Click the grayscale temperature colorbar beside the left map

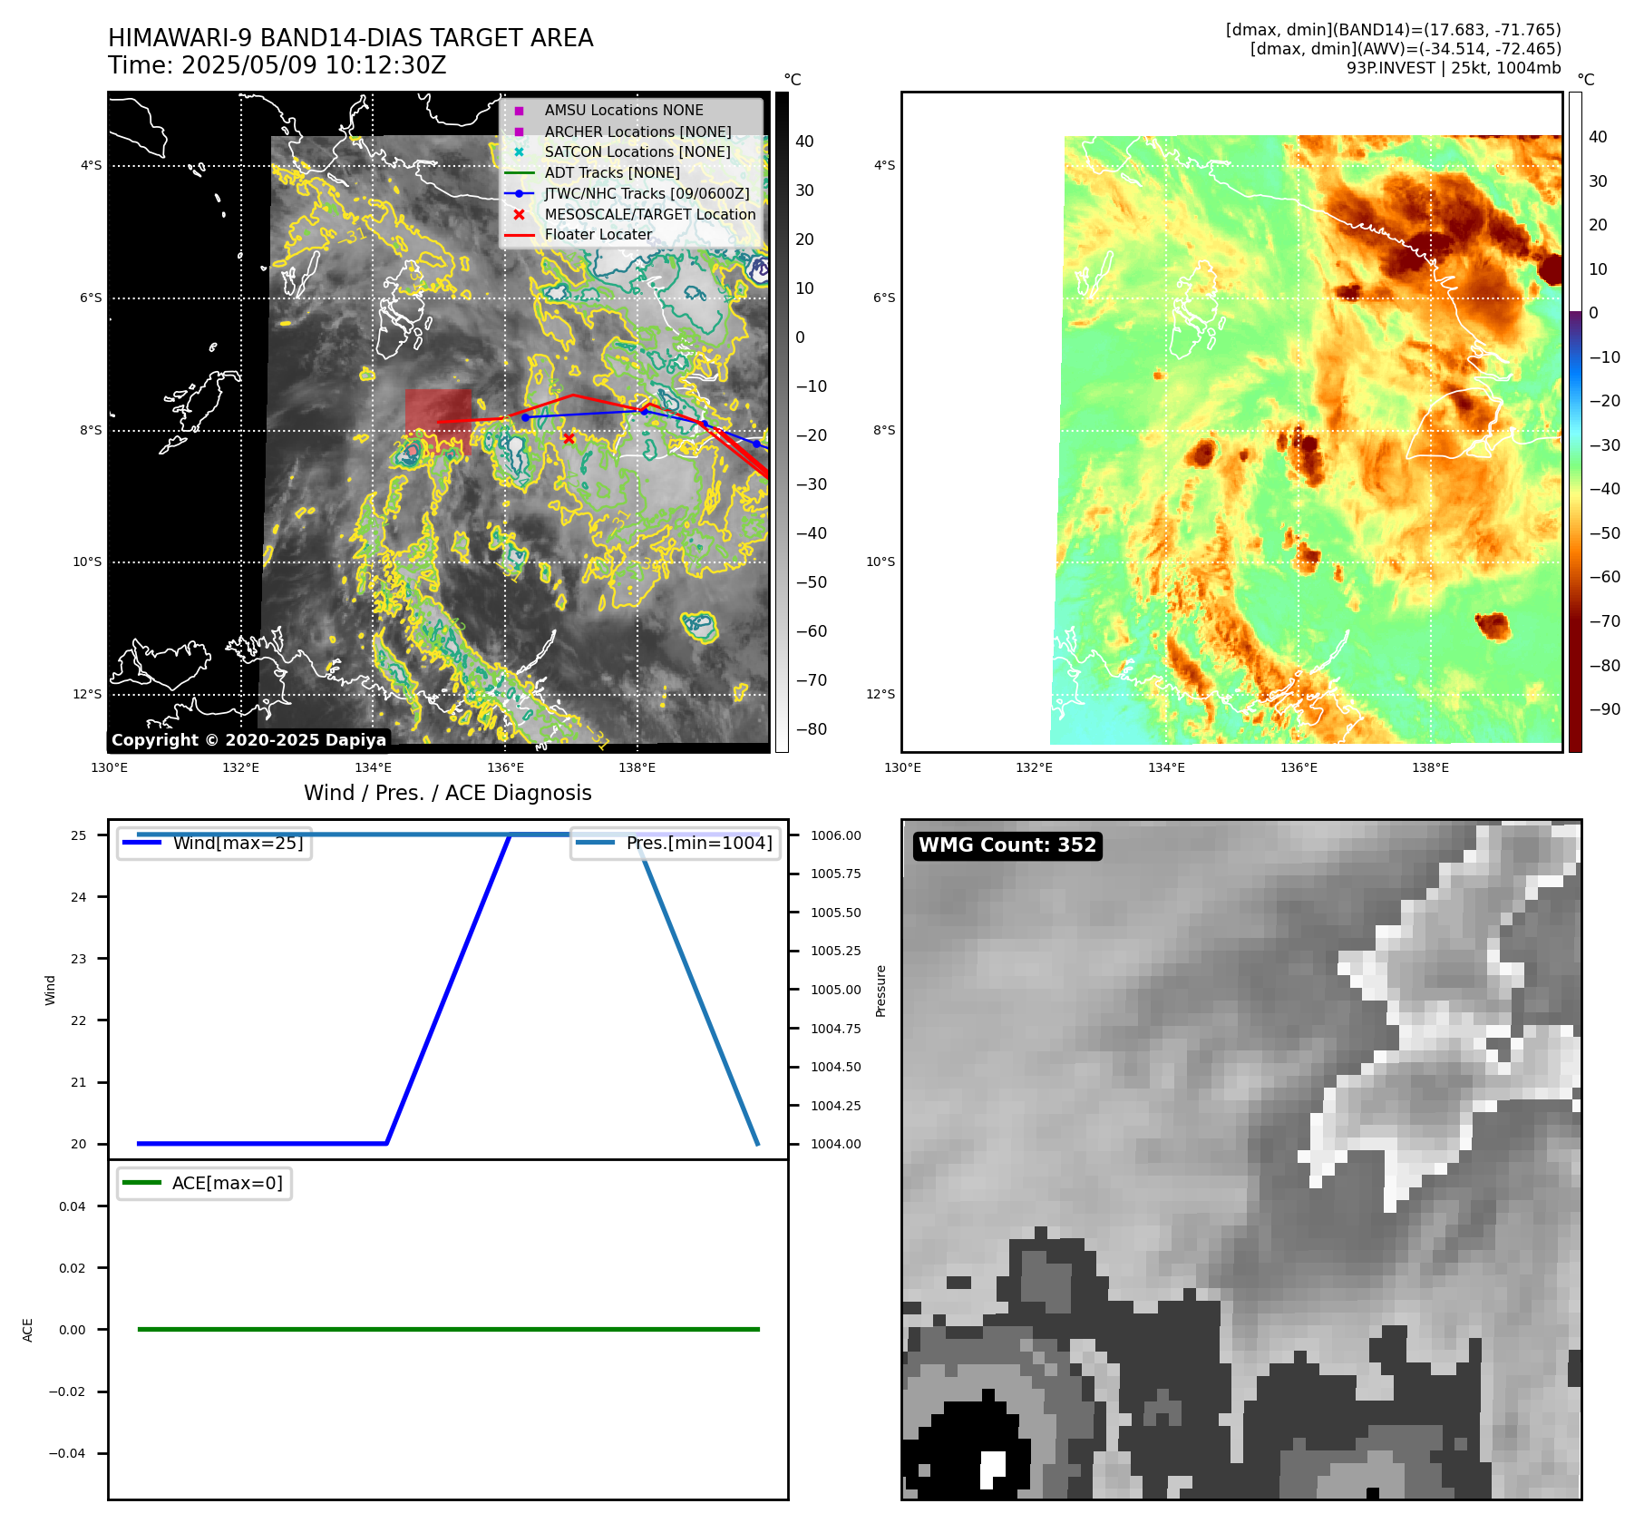(782, 422)
